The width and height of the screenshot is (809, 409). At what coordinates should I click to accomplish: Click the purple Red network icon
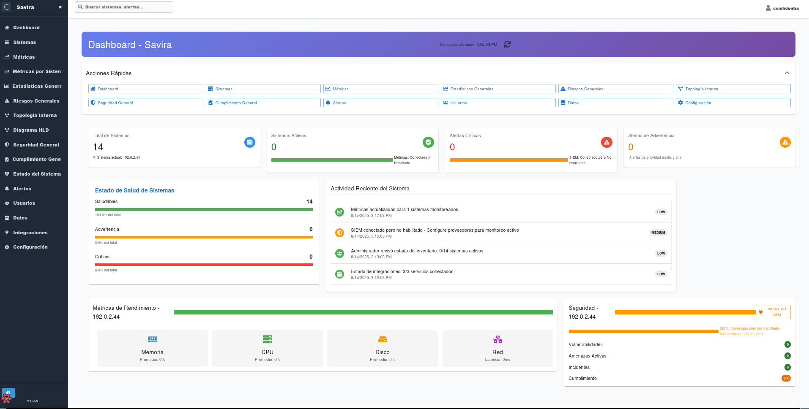[x=497, y=339]
